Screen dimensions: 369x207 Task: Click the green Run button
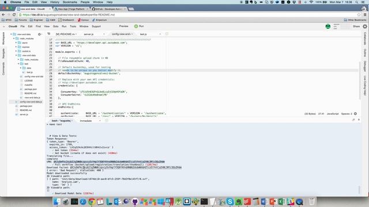(x=139, y=26)
